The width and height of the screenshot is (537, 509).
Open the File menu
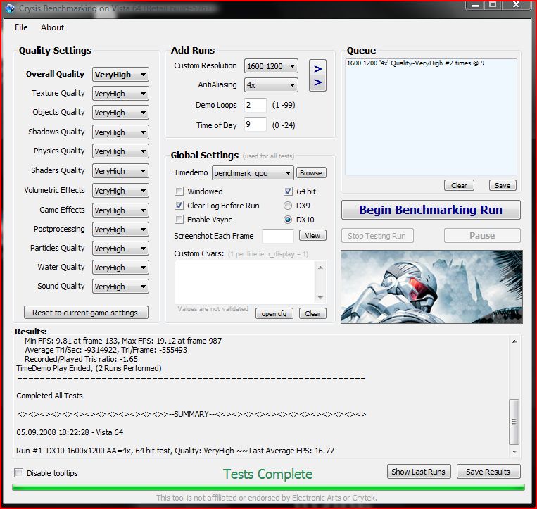pyautogui.click(x=21, y=27)
